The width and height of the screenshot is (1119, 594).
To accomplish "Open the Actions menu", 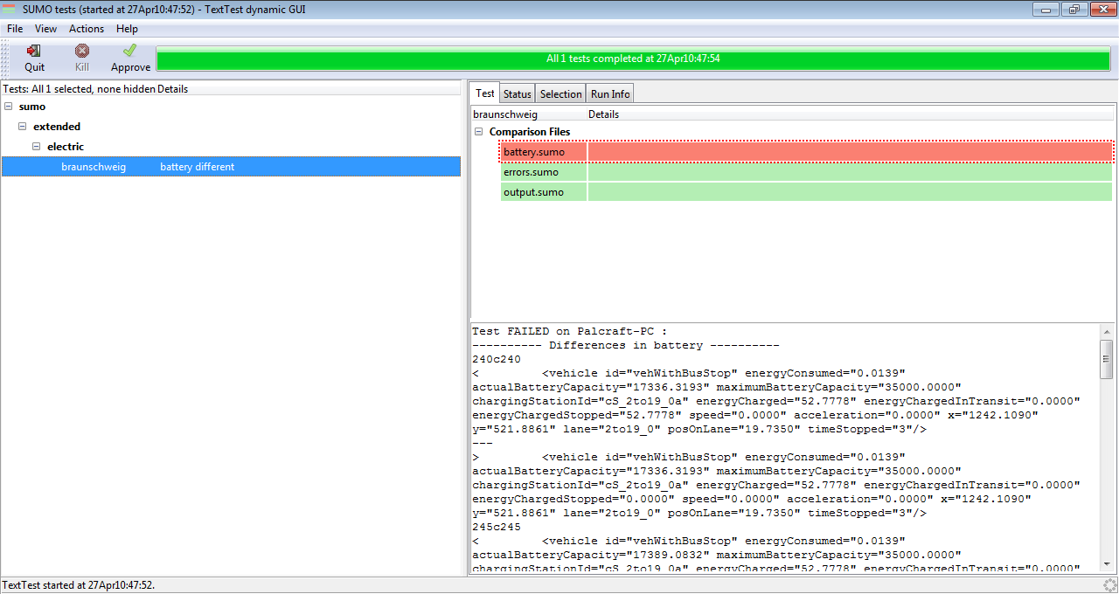I will tap(87, 29).
